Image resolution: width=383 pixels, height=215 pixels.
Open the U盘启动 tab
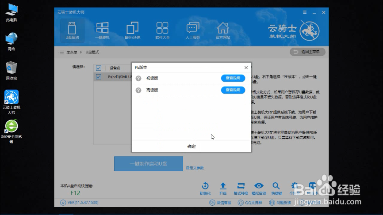coord(72,30)
